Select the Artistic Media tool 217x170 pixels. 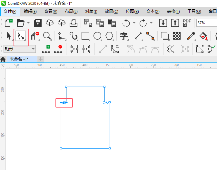74,36
